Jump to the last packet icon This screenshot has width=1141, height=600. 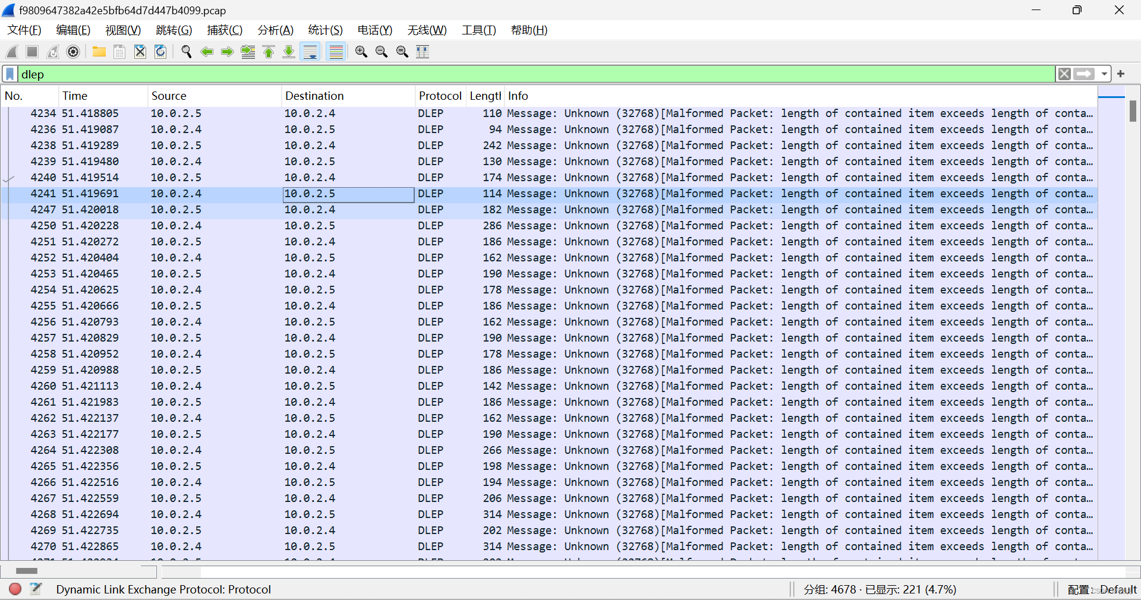click(289, 52)
